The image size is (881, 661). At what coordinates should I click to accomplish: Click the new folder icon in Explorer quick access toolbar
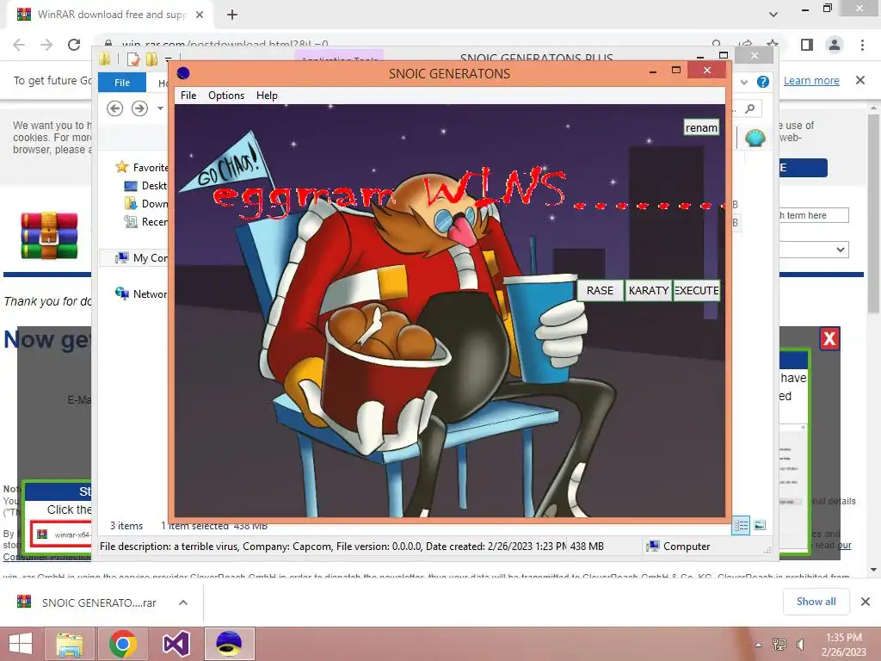coord(151,59)
